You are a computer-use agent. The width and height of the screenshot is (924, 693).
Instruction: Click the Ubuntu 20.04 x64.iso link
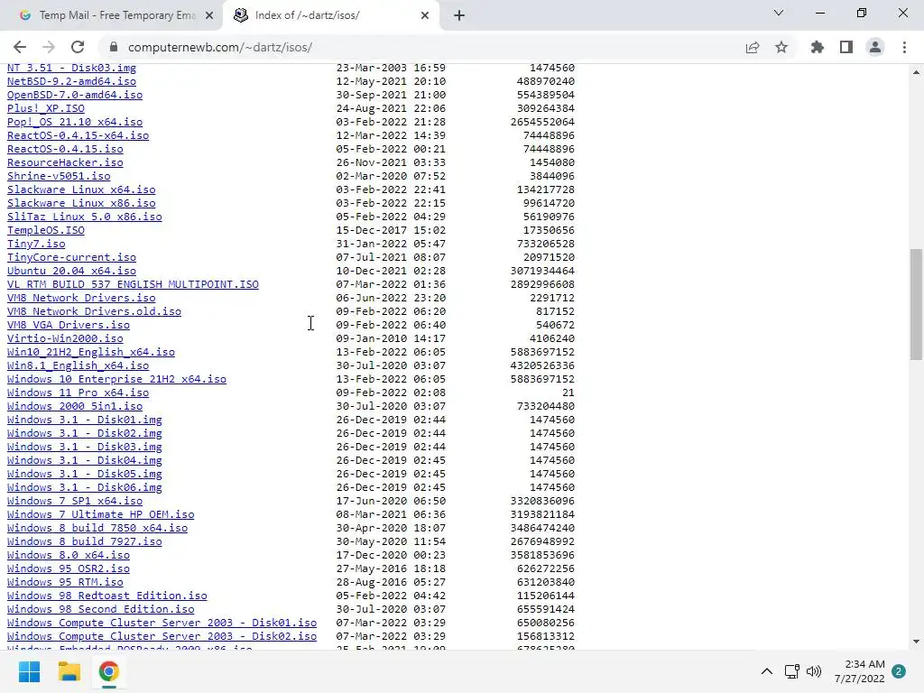click(x=71, y=271)
